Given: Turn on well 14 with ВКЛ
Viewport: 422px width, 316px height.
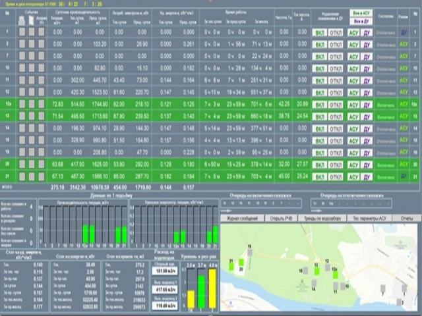Looking at the screenshot, I should tap(319, 129).
